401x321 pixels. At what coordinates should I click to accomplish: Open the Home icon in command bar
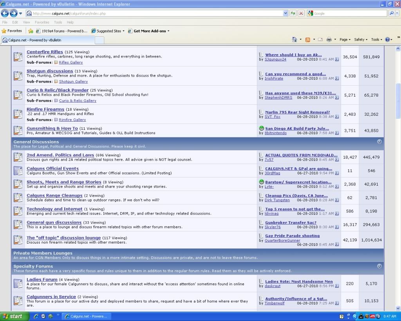pyautogui.click(x=294, y=39)
